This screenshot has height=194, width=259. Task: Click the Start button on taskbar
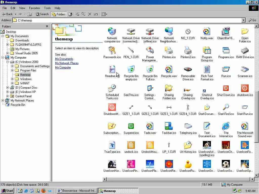click(x=7, y=191)
